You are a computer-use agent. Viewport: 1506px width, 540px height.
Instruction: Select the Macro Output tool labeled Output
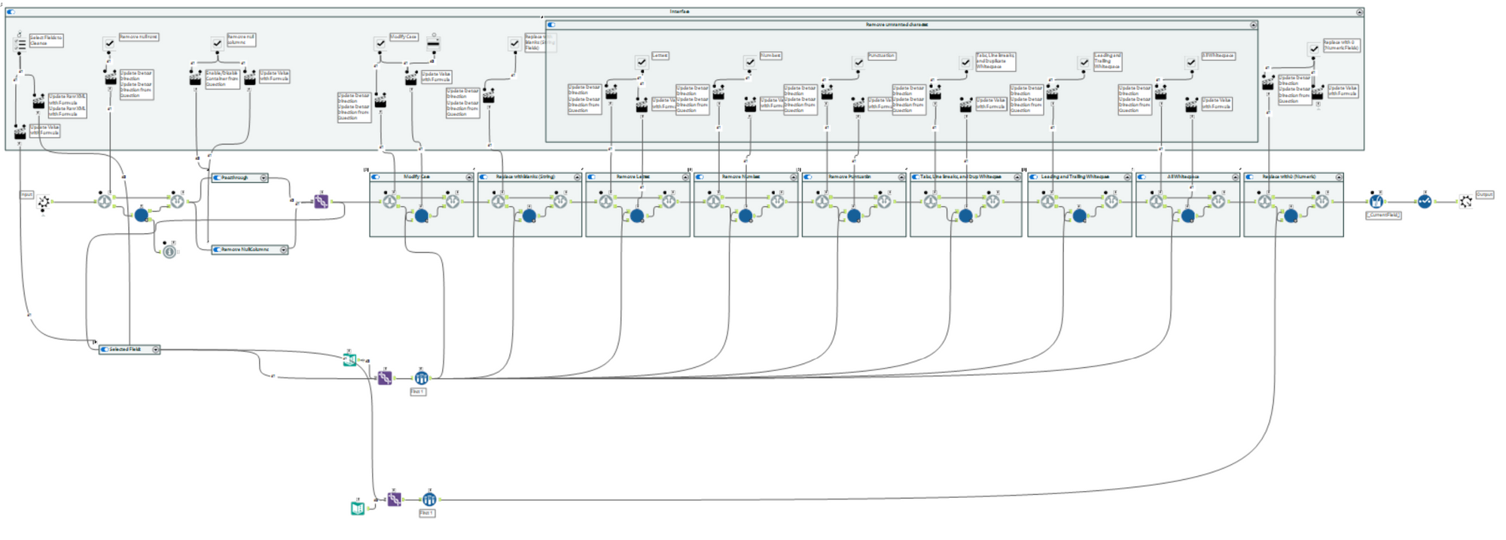click(x=1465, y=202)
